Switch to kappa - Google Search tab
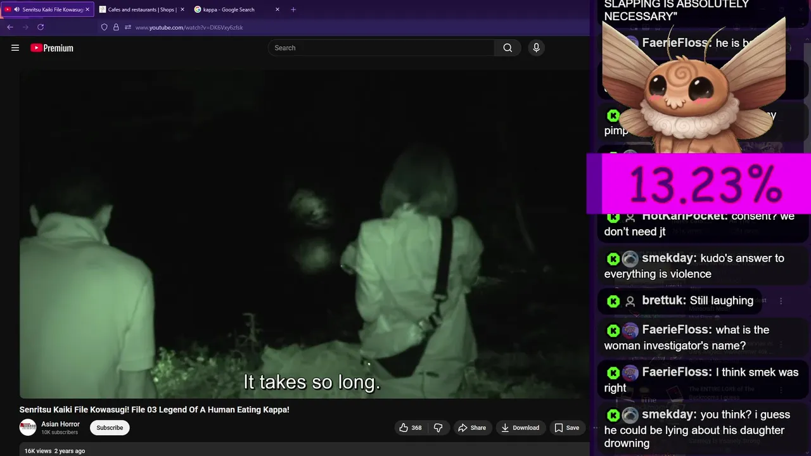Screen dimensions: 811x456 [x=236, y=9]
